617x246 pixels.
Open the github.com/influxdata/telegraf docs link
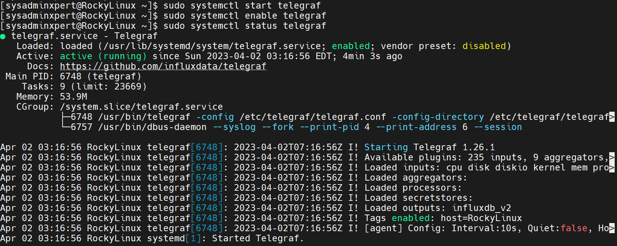[x=163, y=67]
